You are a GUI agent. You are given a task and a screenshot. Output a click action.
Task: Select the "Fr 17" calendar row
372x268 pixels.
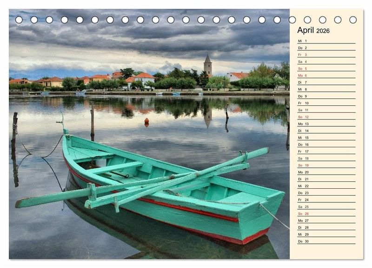coord(326,151)
